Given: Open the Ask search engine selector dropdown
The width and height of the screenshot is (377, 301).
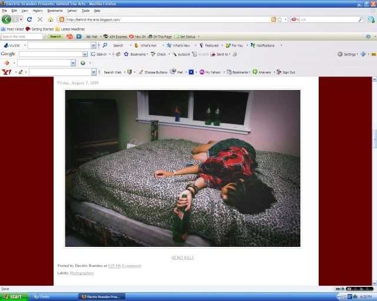Looking at the screenshot, I should (295, 19).
